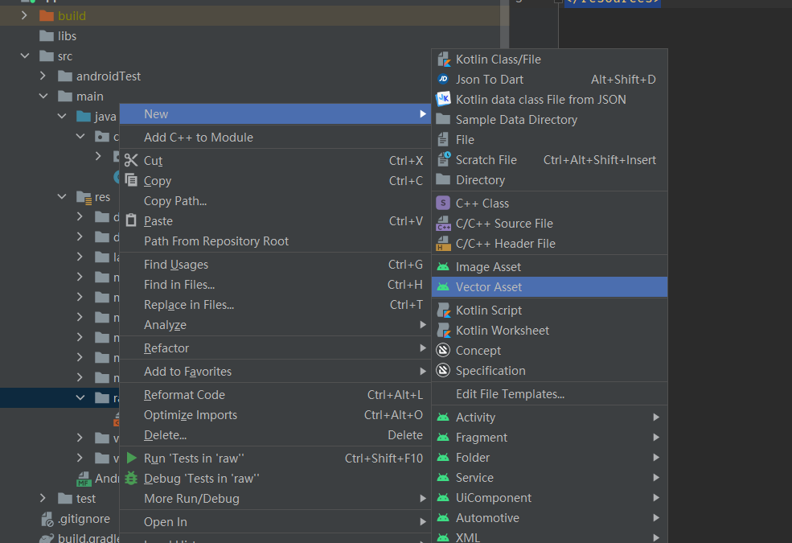Click the Concept icon
The image size is (792, 543).
(x=443, y=350)
